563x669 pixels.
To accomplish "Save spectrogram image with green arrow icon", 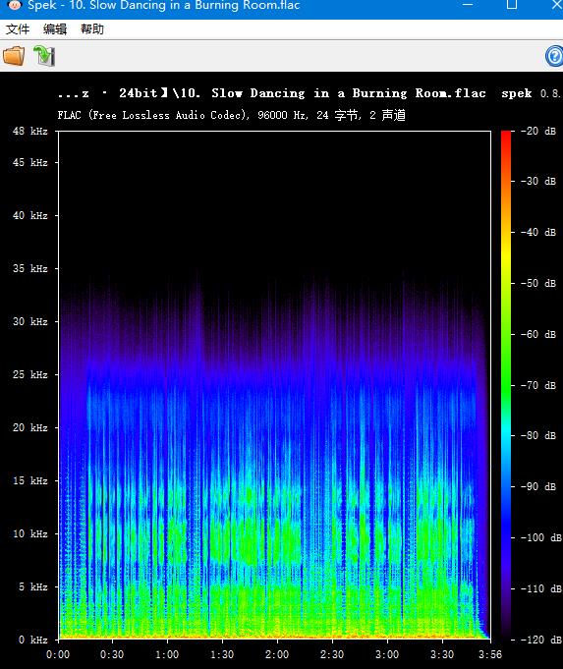I will point(44,56).
